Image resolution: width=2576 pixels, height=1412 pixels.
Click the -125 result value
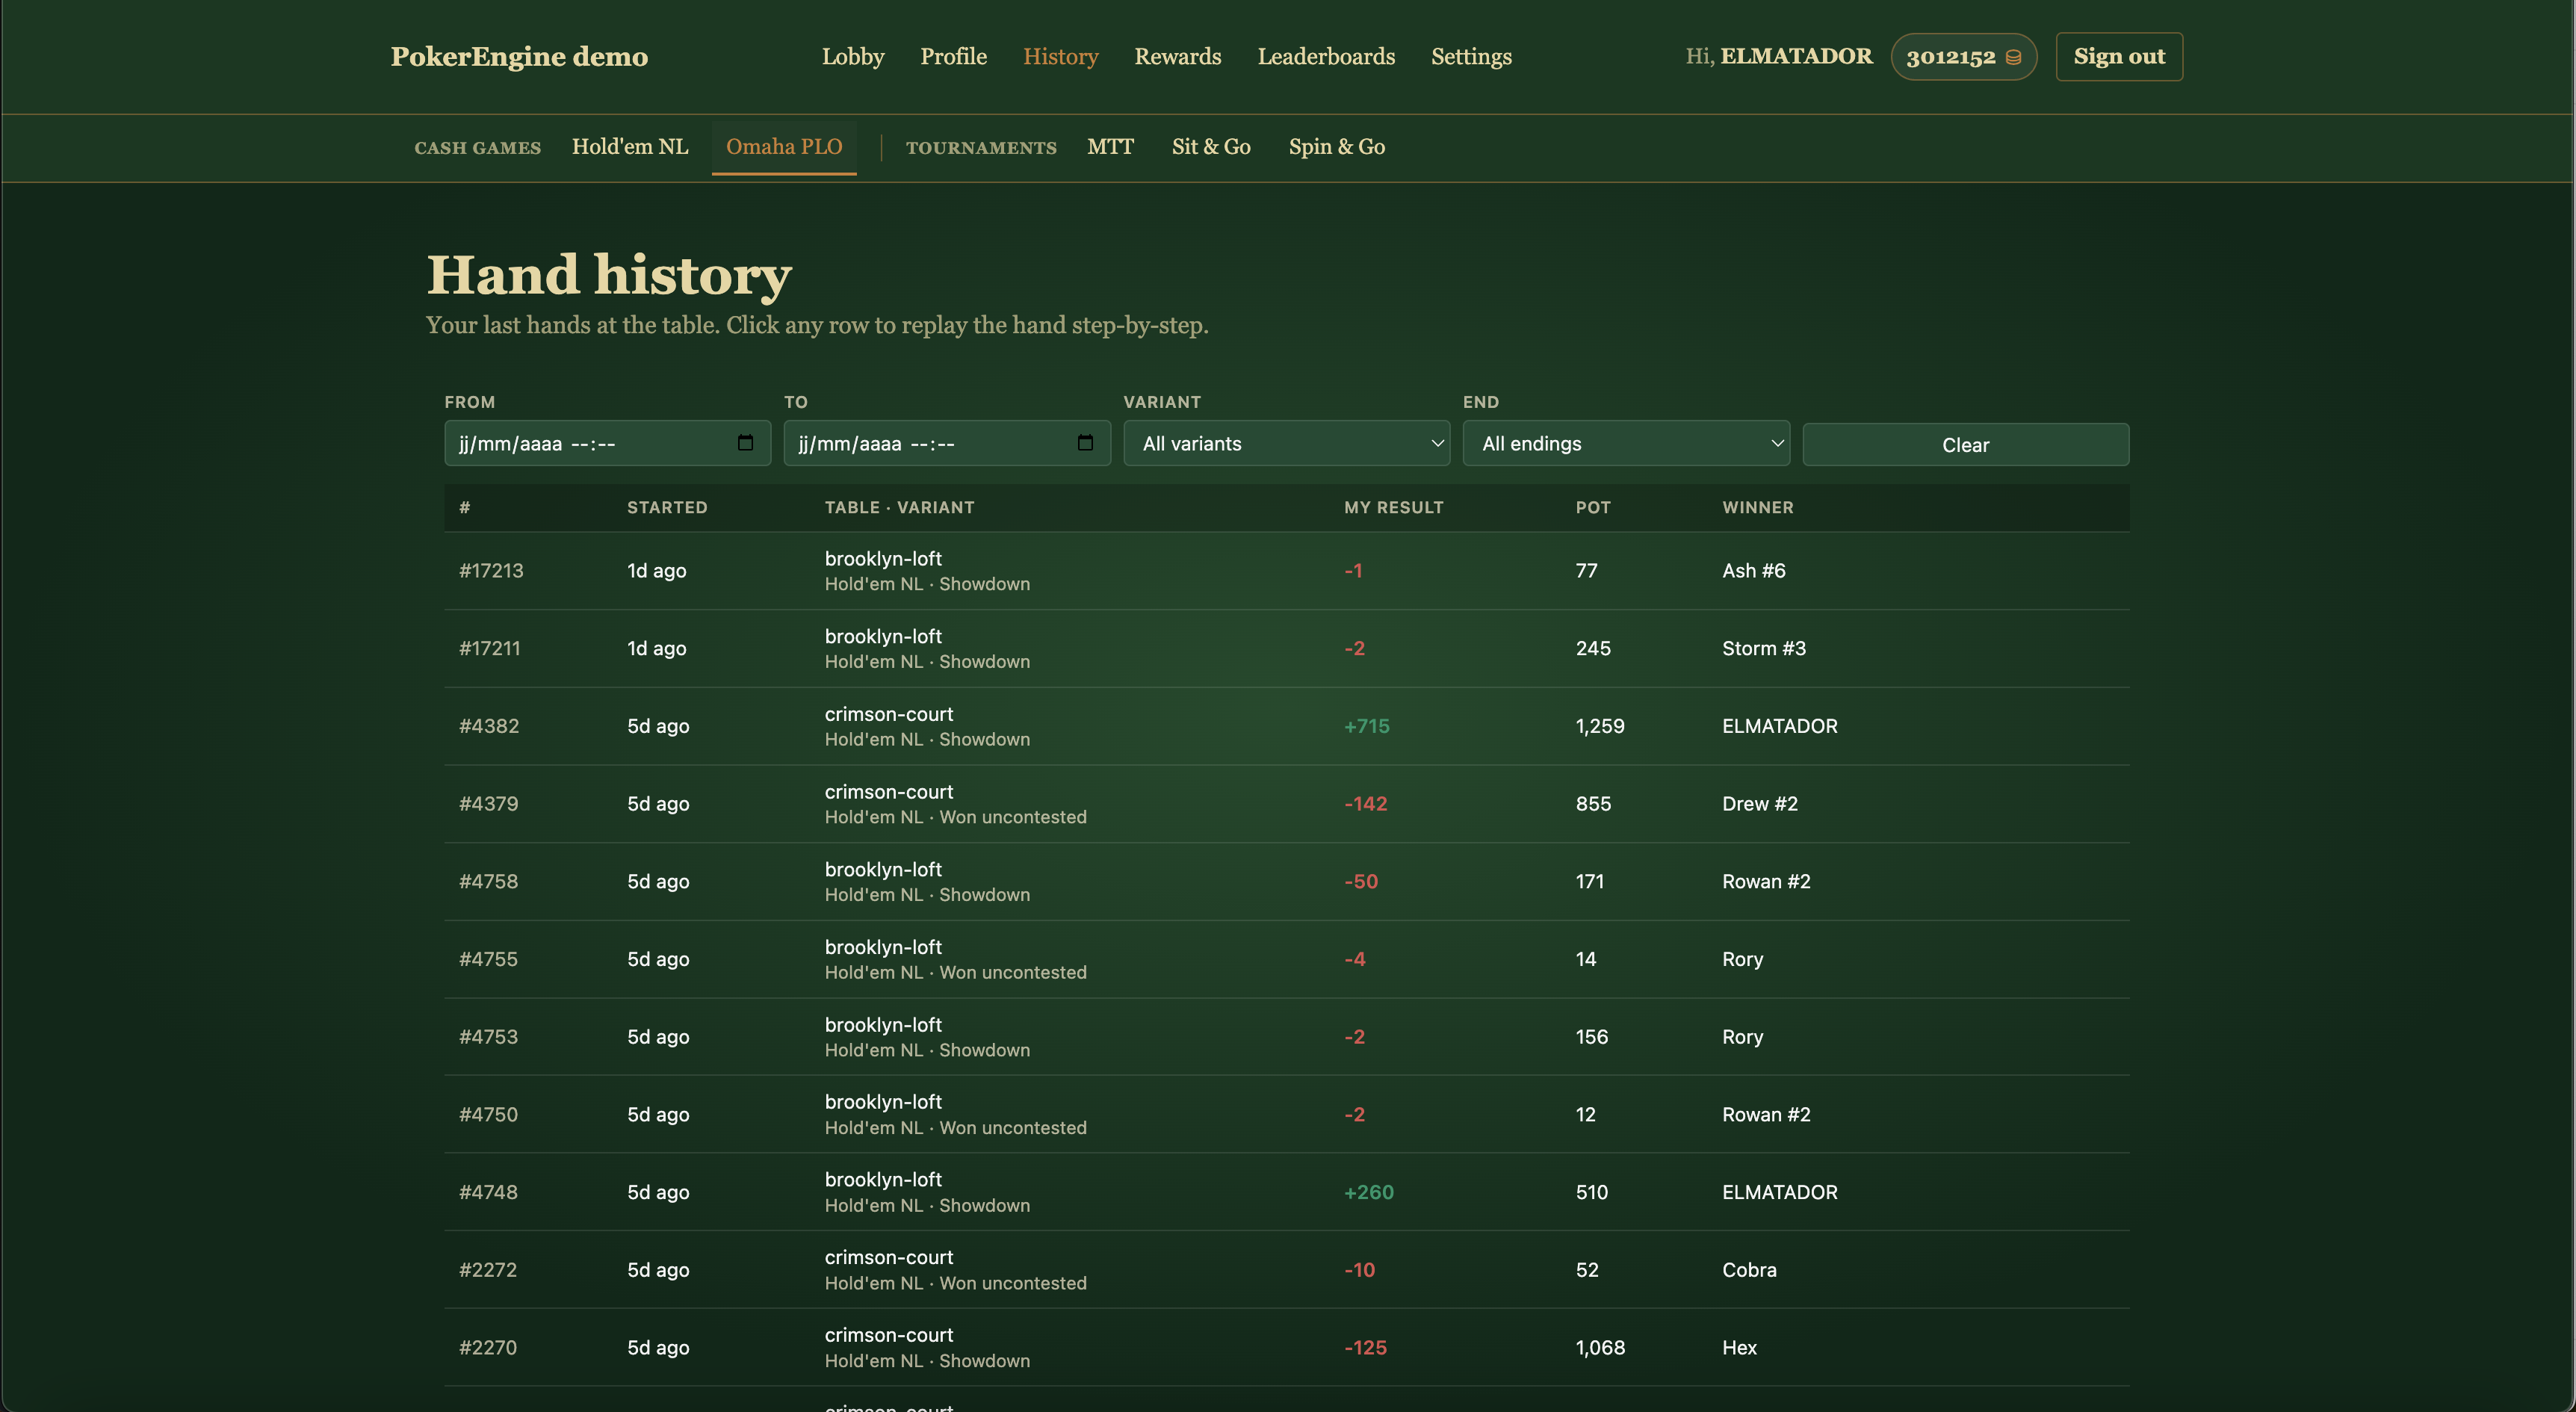click(1365, 1347)
